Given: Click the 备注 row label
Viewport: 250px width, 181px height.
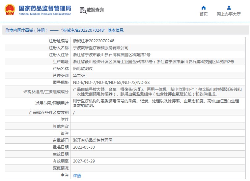Looking at the screenshot, I should pyautogui.click(x=65, y=133).
